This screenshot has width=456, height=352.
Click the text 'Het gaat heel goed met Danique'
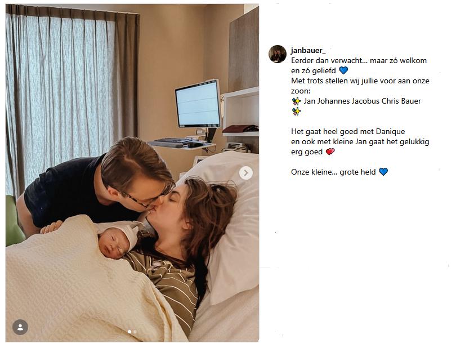tap(348, 131)
